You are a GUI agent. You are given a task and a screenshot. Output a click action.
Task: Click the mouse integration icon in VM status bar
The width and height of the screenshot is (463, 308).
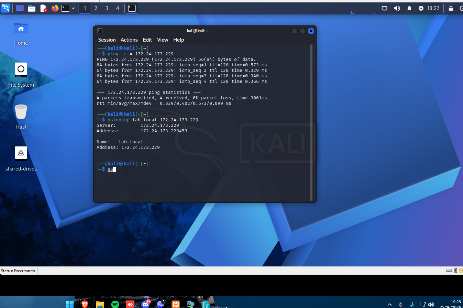tap(455, 271)
